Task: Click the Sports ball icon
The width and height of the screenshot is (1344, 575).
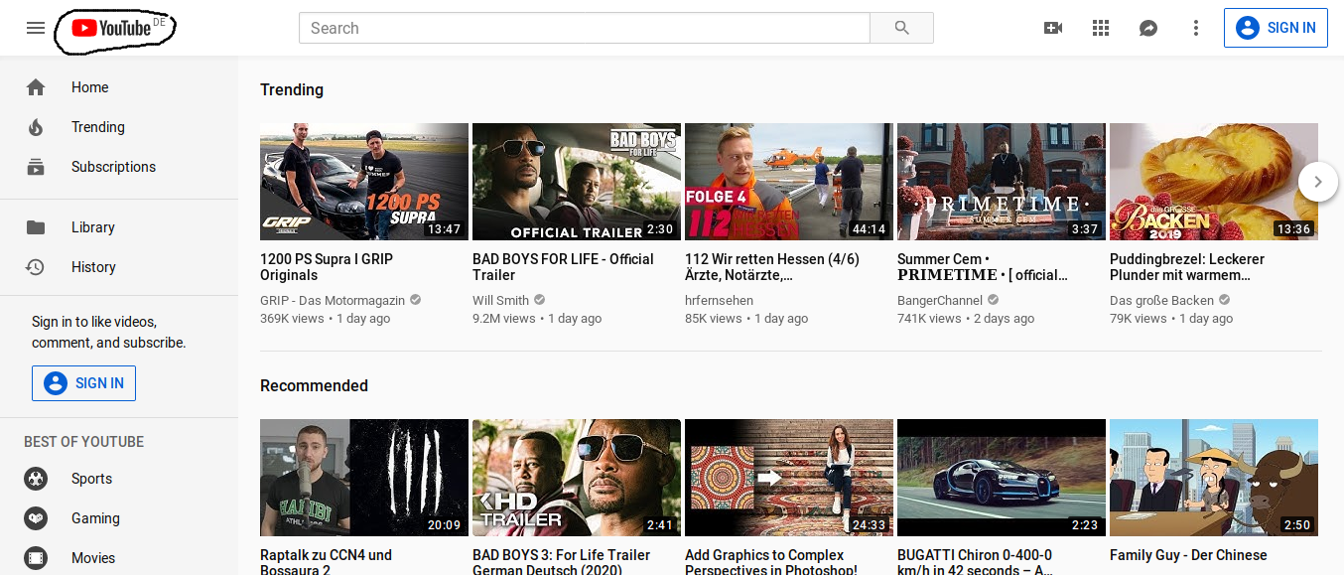Action: [x=36, y=479]
